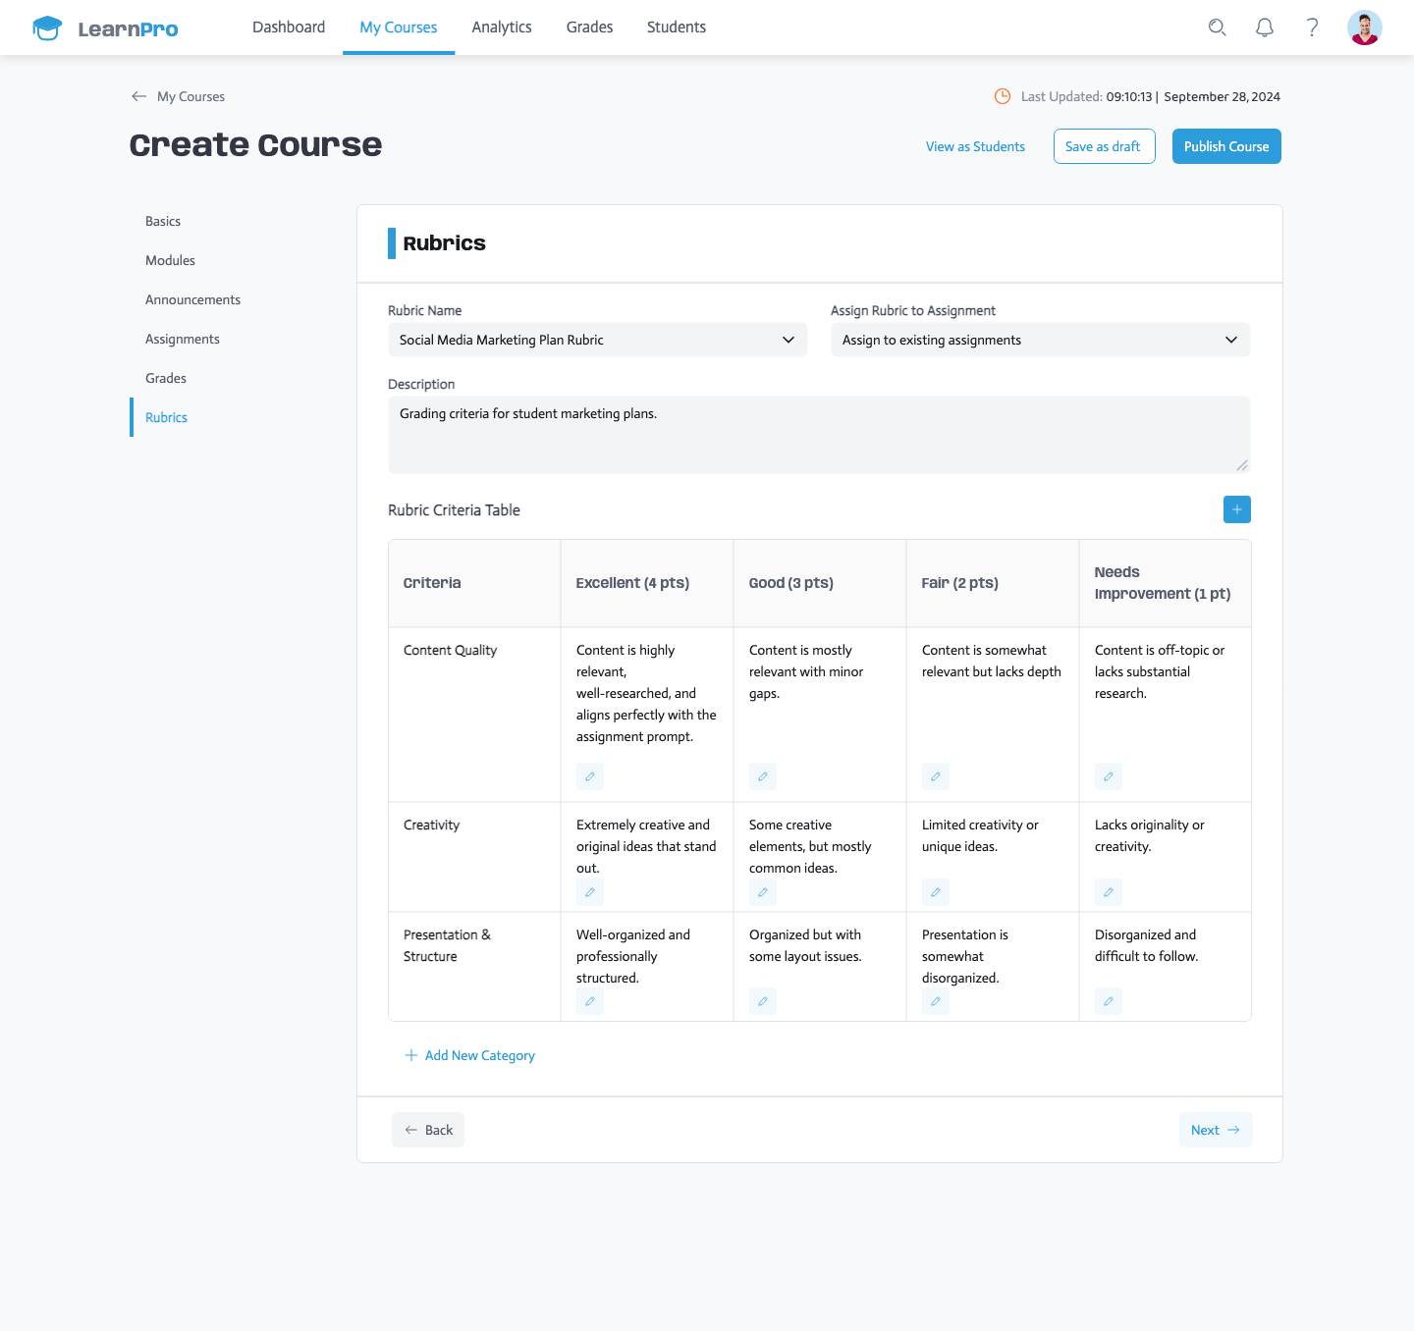Open the Students tab
Screen dimensions: 1414x1331
677,27
